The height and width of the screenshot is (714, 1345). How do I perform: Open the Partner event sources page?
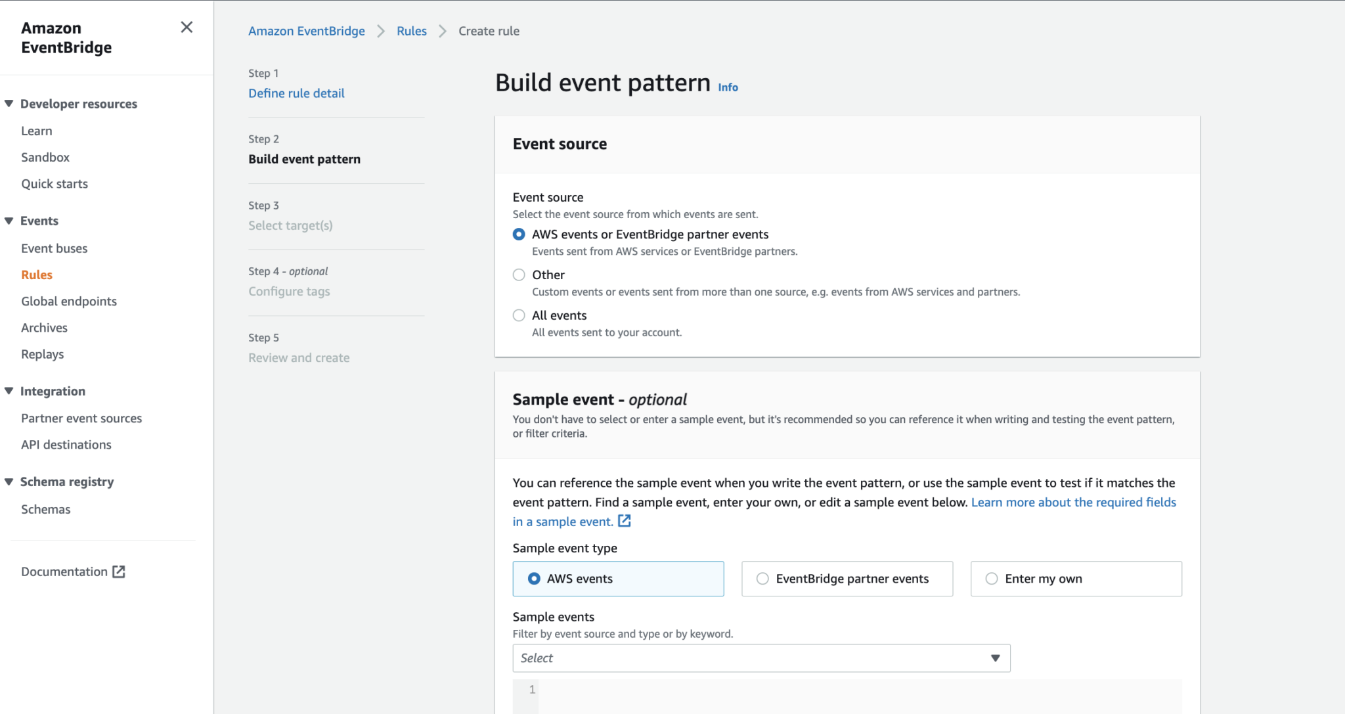point(81,418)
